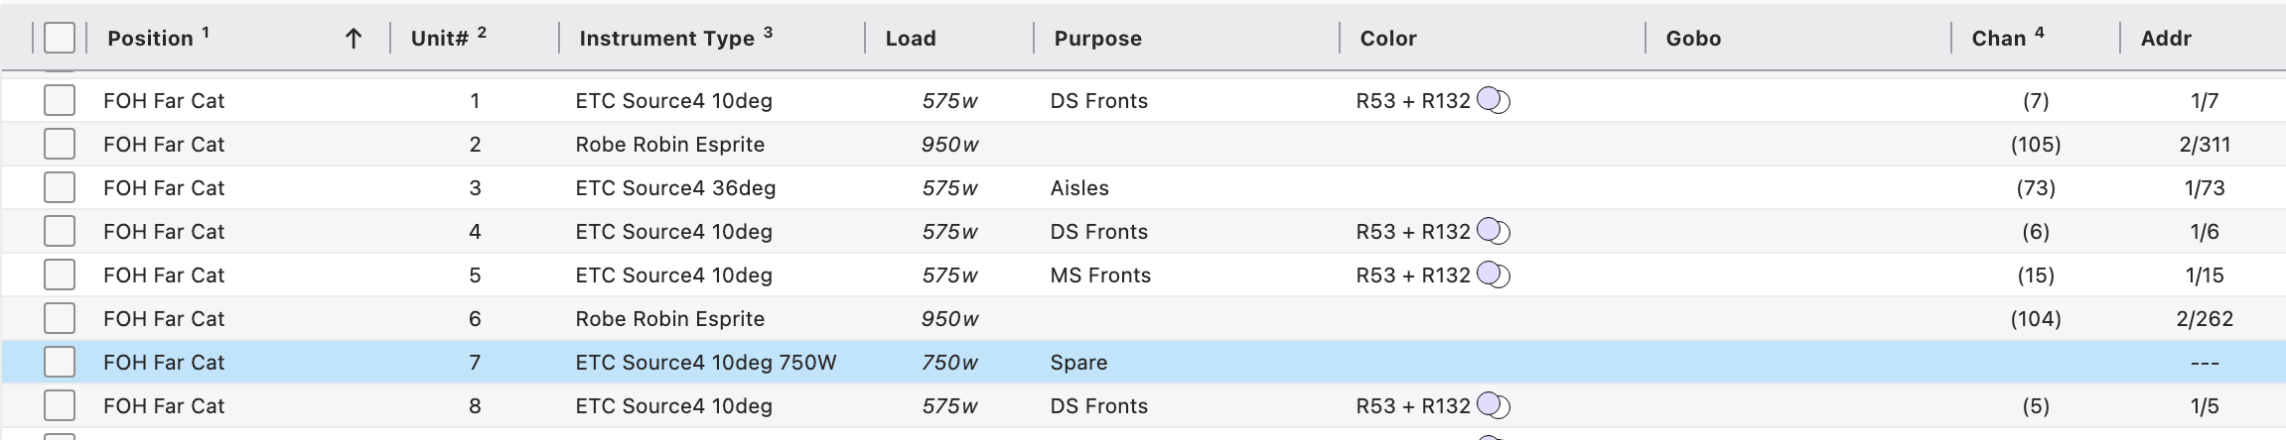This screenshot has height=440, width=2286.
Task: Click the Addr column header
Action: tap(2166, 39)
